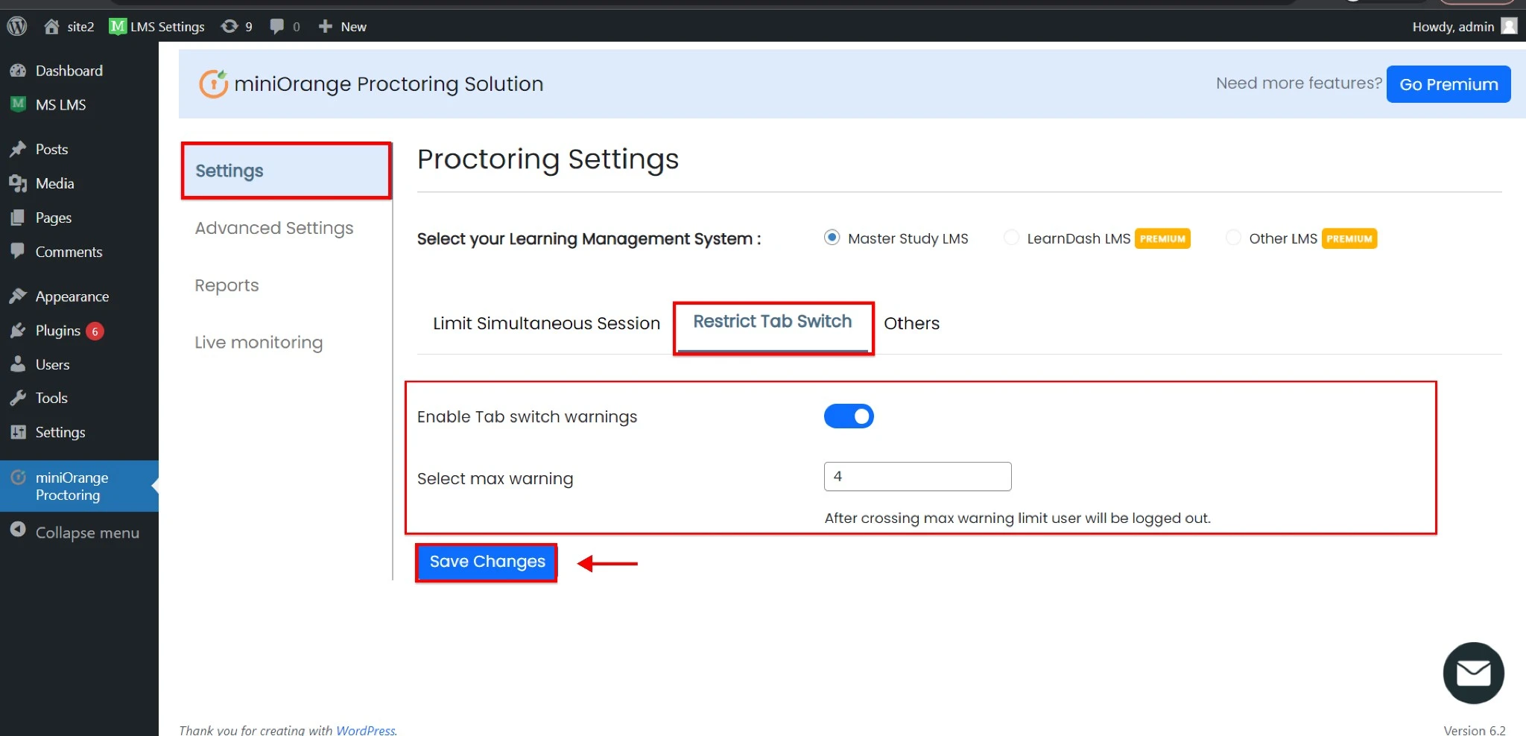Select Other LMS radio button
Screen dimensions: 1526x736
pyautogui.click(x=1233, y=238)
